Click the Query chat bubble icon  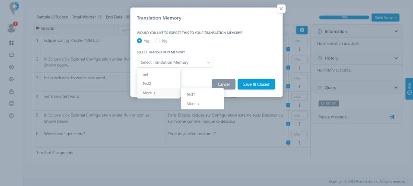(x=320, y=88)
